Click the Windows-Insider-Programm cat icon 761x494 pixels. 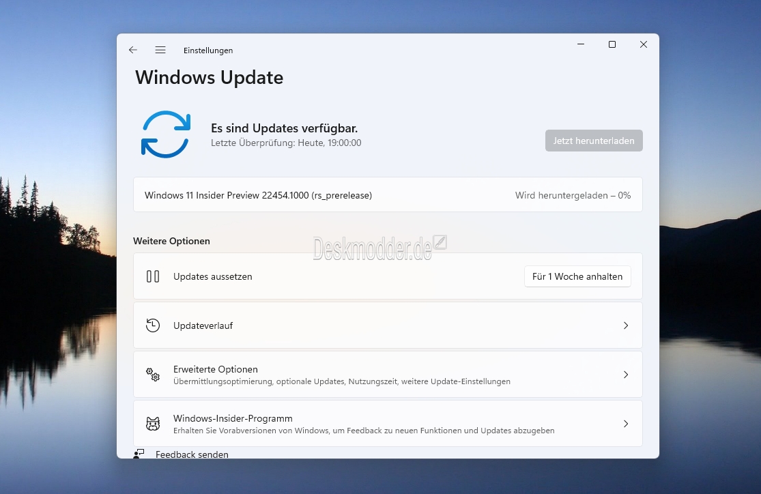coord(153,424)
